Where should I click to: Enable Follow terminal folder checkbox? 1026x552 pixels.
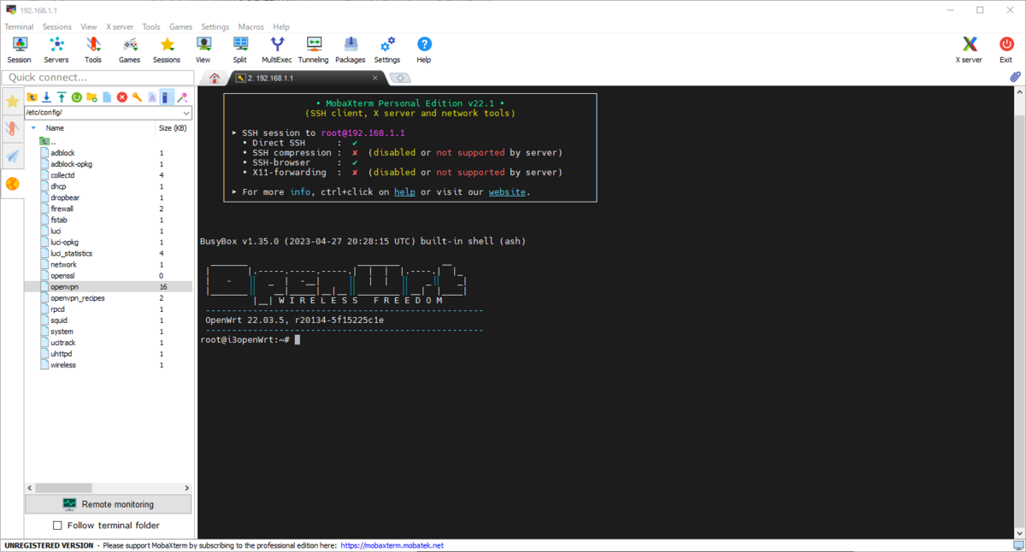click(x=58, y=526)
